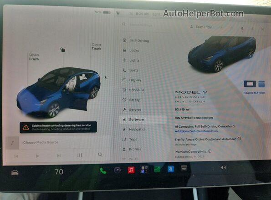The width and height of the screenshot is (271, 200).
Task: Click the search settings field
Action: click(138, 25)
